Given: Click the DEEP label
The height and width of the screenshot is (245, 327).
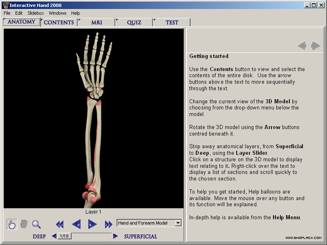Looking at the screenshot, I should coord(39,236).
